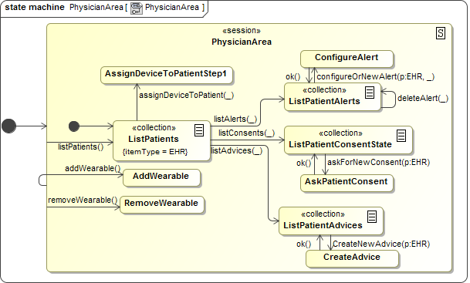
Task: Click collection list icon in ListPatientAdvices
Action: [x=372, y=217]
